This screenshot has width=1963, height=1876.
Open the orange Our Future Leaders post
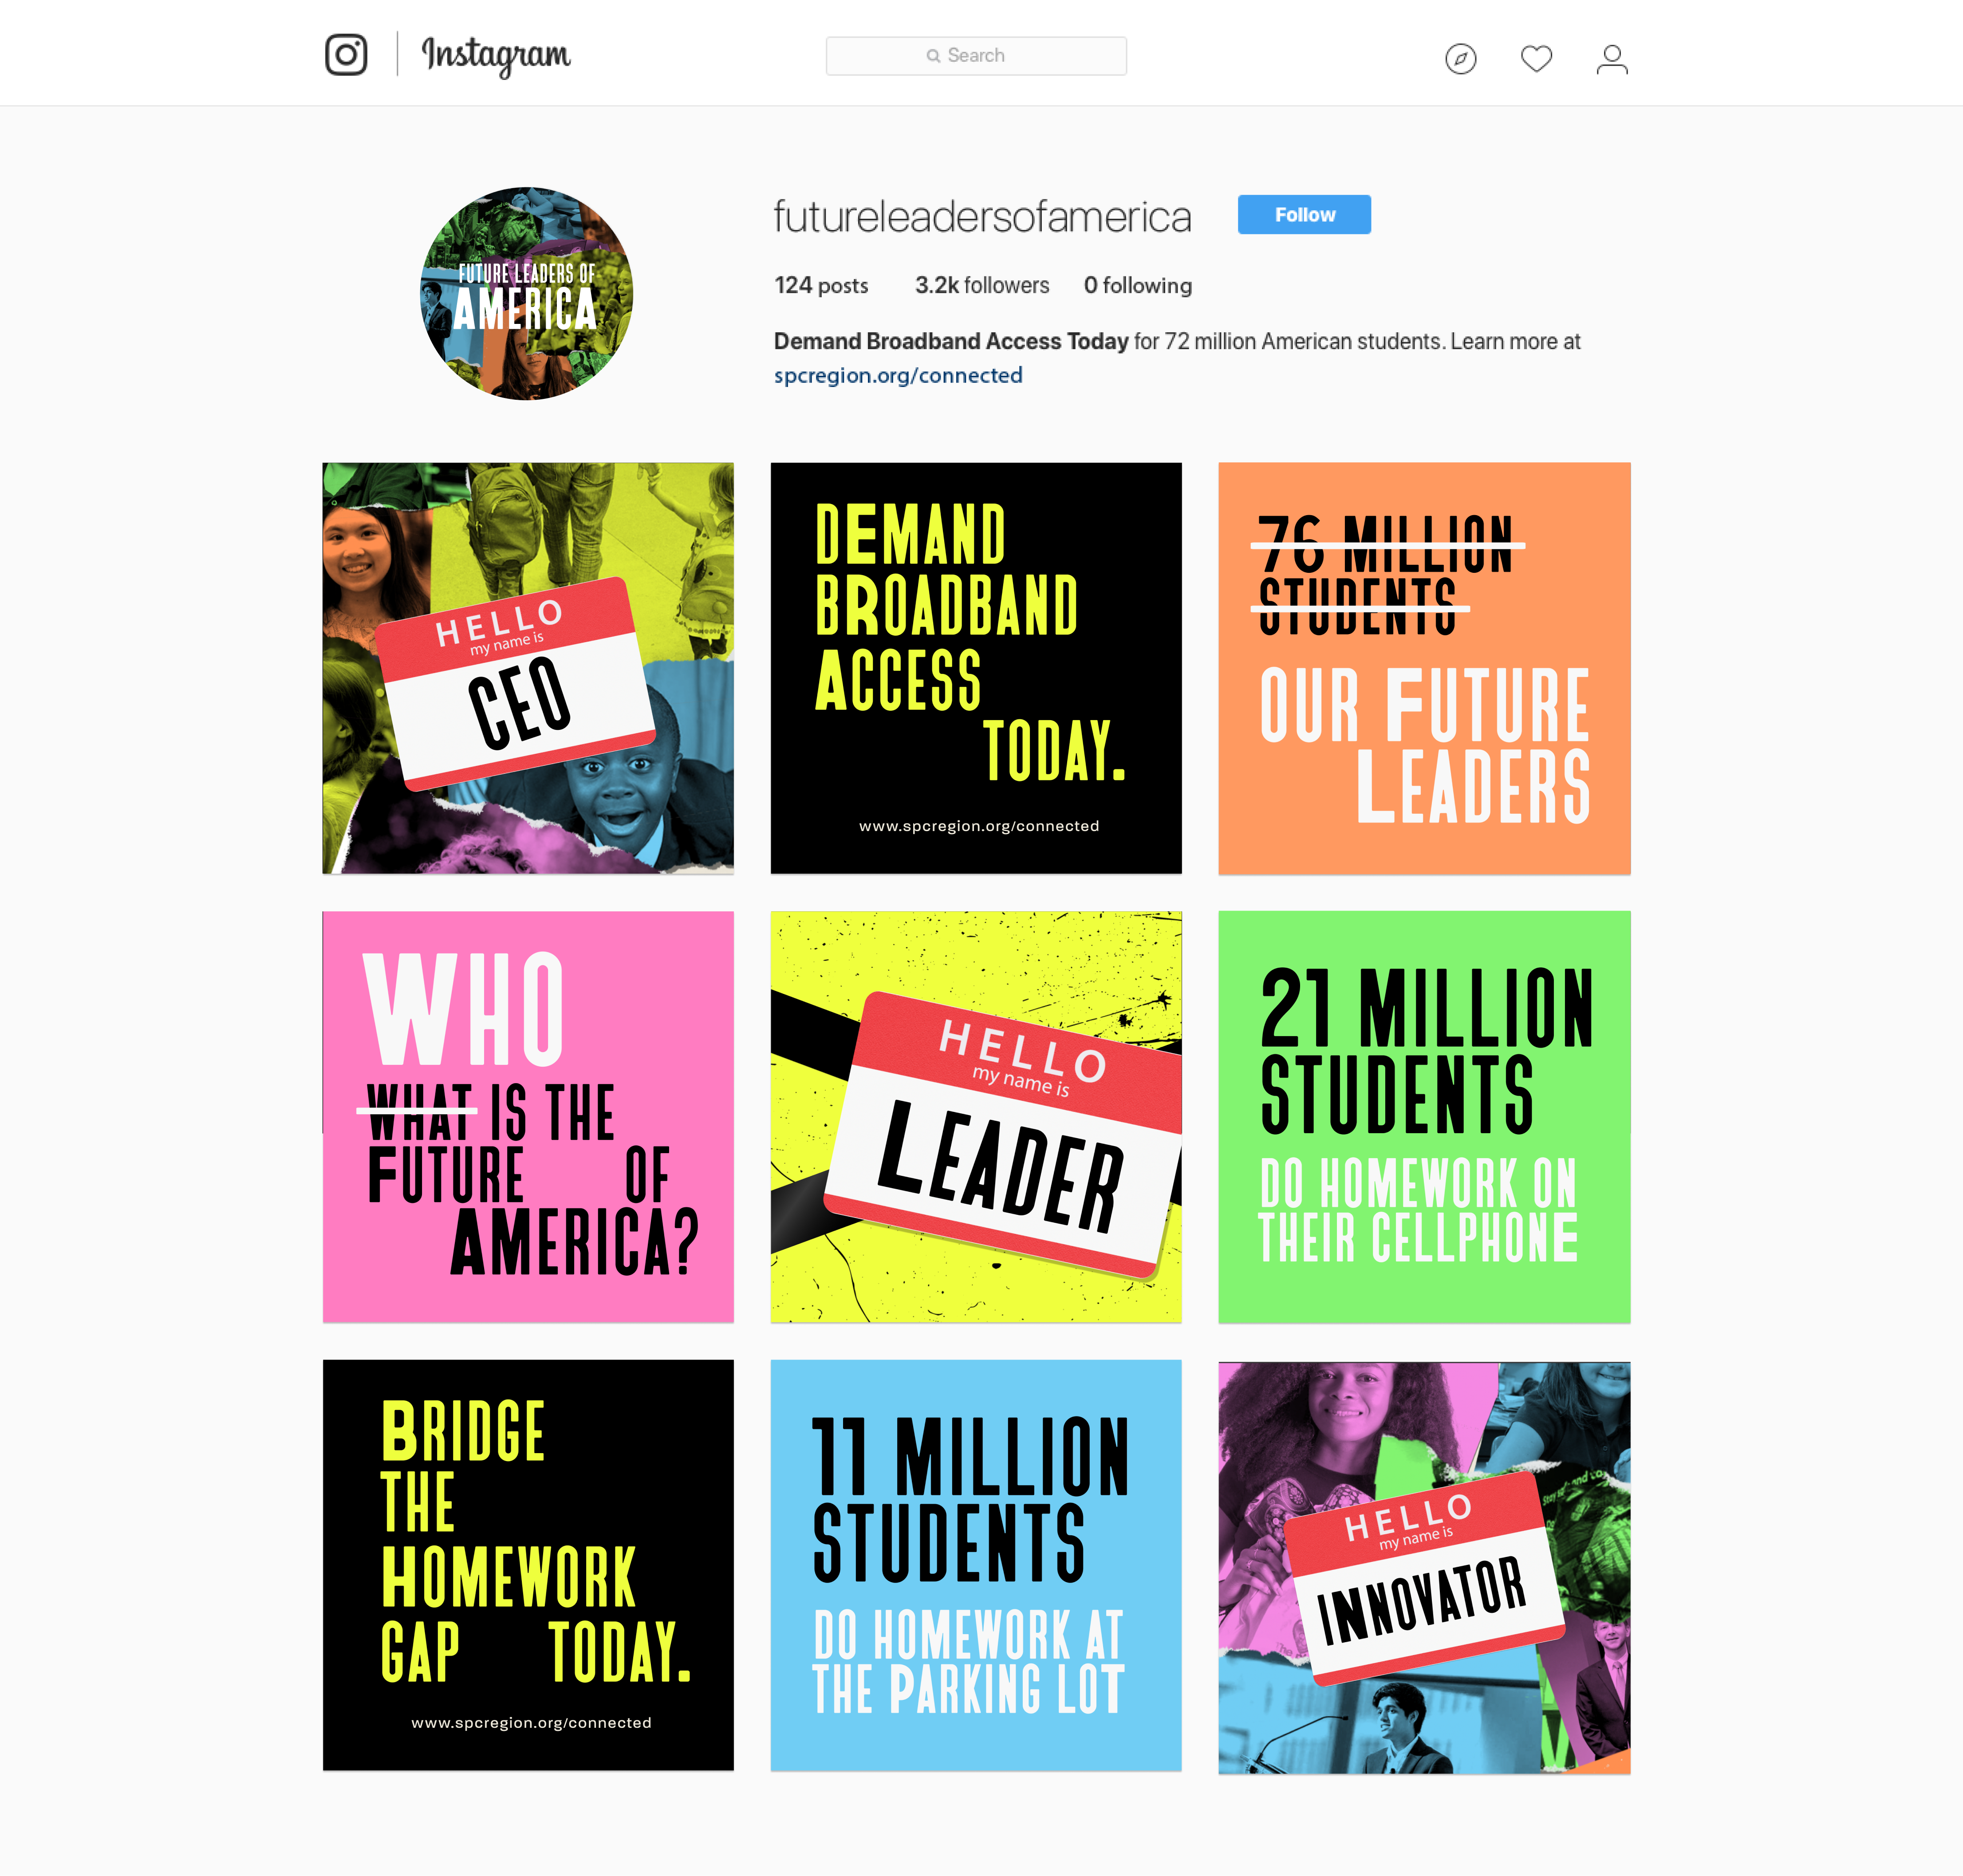click(x=1424, y=668)
